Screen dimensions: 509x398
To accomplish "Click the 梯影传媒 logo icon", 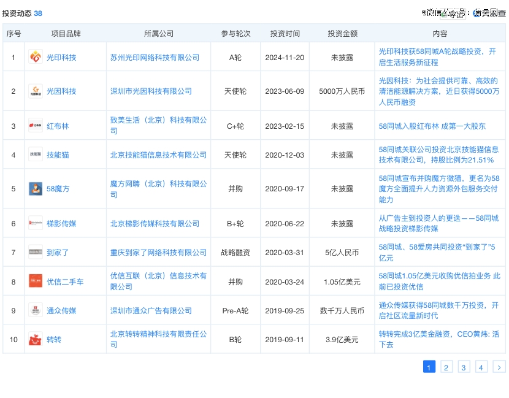I will [x=36, y=223].
